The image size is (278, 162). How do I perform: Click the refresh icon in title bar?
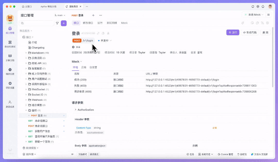pos(253,6)
